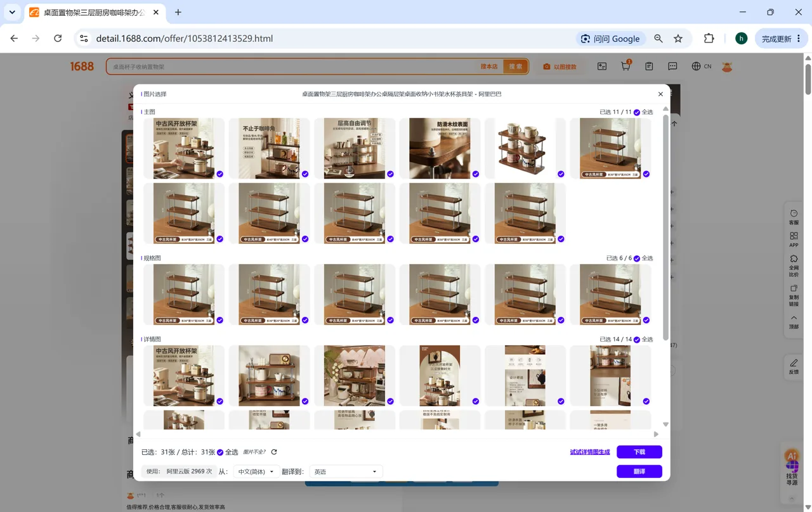Click the image card icon next to 以图搜款

(x=602, y=66)
